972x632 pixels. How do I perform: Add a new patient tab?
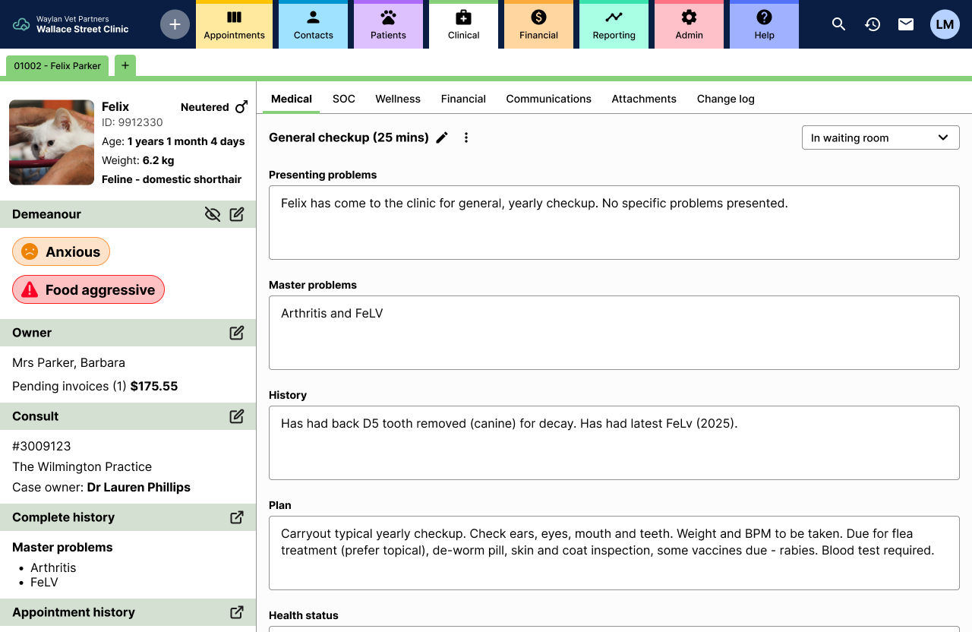tap(125, 66)
